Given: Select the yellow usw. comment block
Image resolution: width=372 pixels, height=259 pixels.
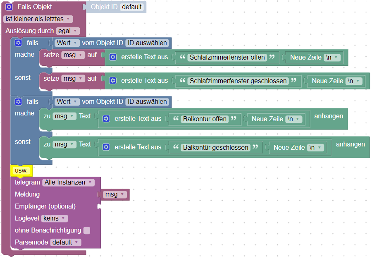Looking at the screenshot, I should point(21,170).
